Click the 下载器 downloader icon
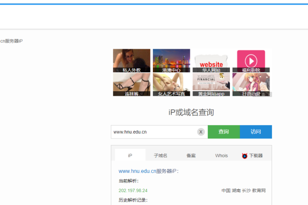 click(x=245, y=156)
